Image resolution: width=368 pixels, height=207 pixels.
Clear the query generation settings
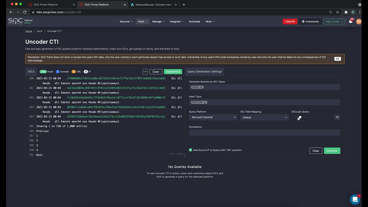pyautogui.click(x=316, y=151)
